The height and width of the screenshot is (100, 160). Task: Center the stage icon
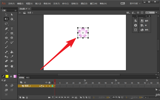tap(138, 13)
